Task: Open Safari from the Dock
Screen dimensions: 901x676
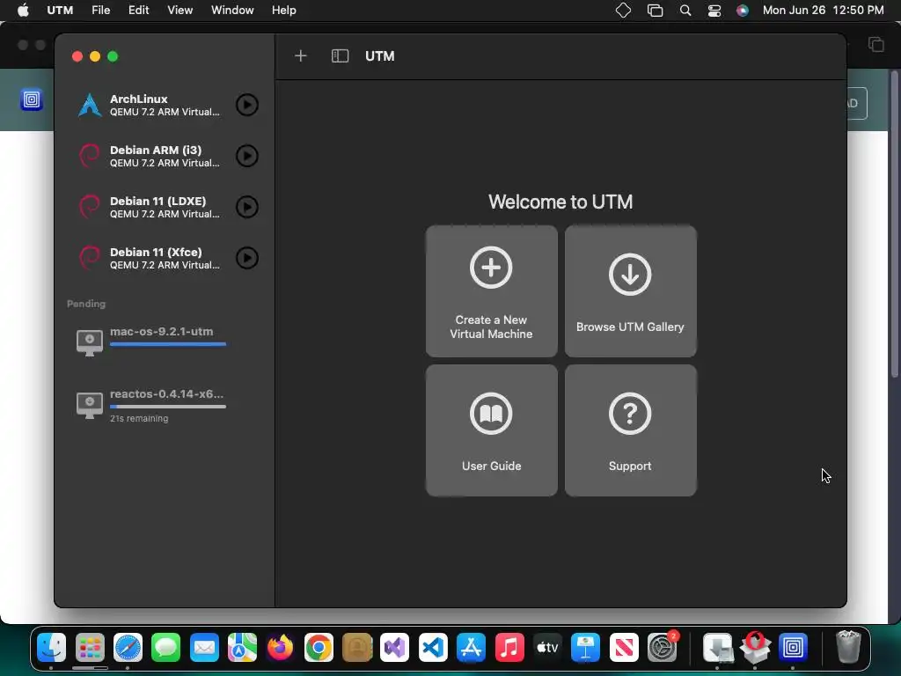Action: tap(128, 648)
